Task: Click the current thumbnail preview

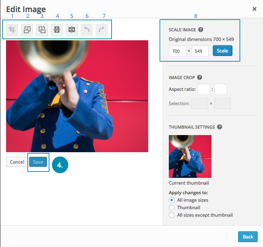Action: [190, 156]
